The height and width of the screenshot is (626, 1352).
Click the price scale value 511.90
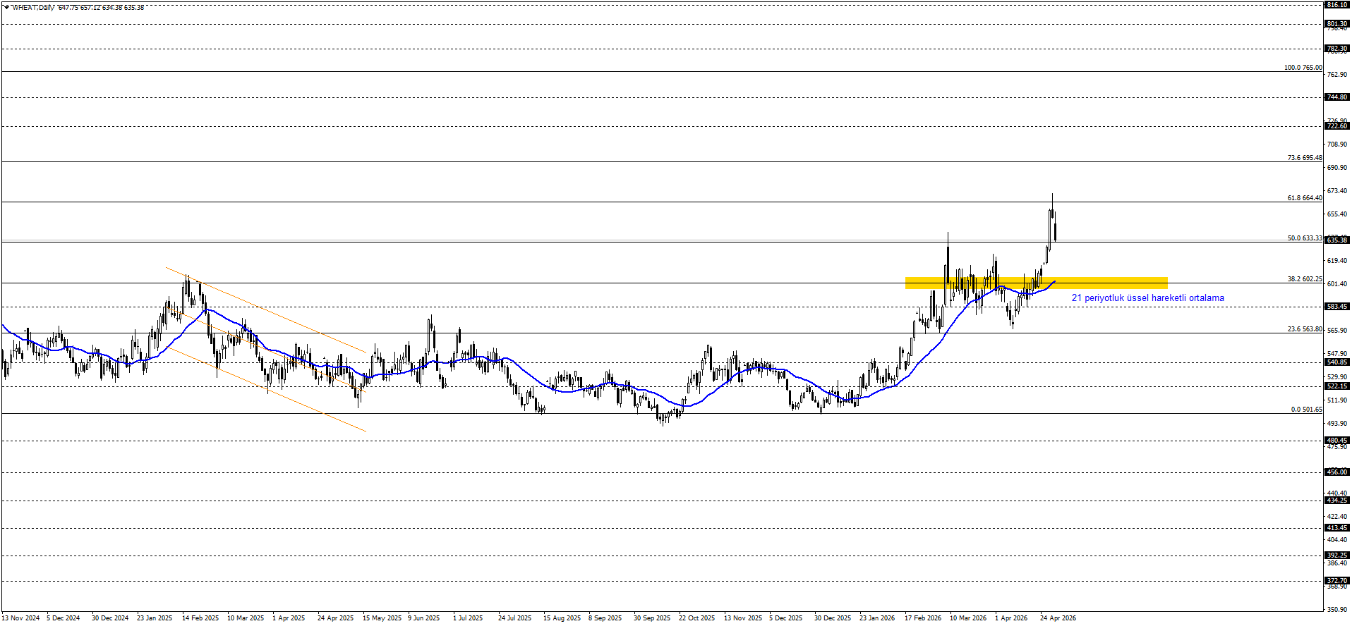tap(1337, 400)
